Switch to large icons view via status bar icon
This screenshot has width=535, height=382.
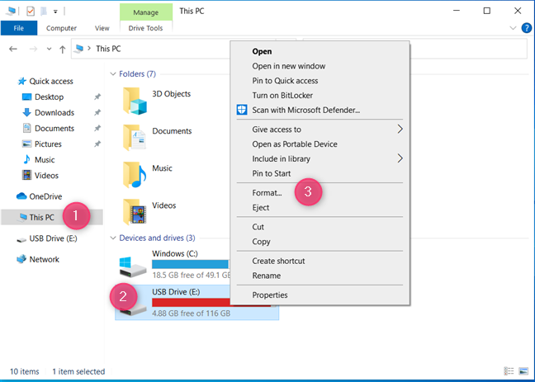(523, 371)
